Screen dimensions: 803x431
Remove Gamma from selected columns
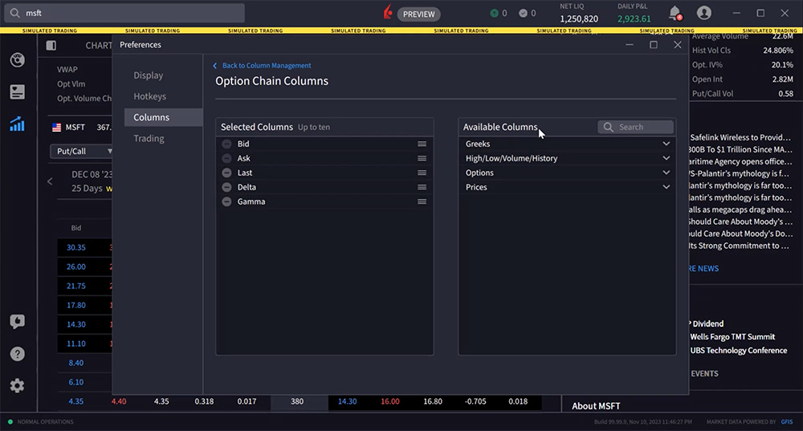point(226,201)
